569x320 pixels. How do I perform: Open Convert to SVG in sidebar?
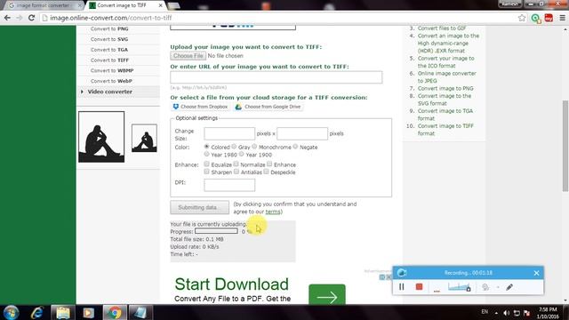109,39
